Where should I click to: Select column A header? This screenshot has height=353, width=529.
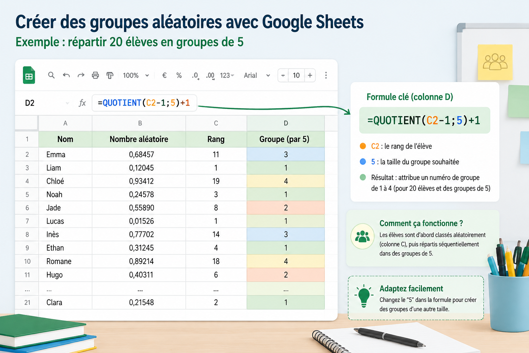point(65,123)
